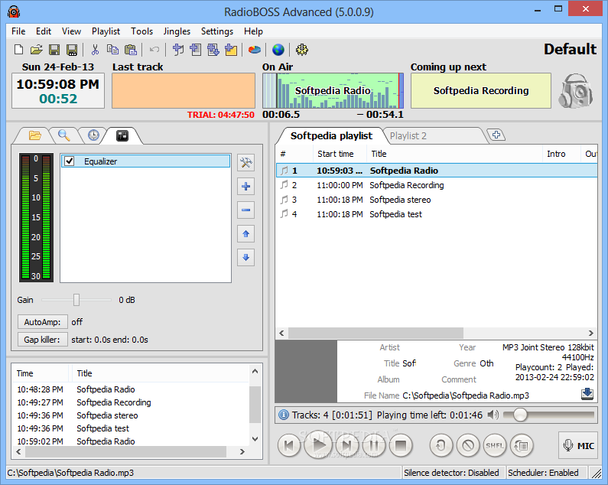The height and width of the screenshot is (485, 608).
Task: Click the Gap killer button
Action: (43, 340)
